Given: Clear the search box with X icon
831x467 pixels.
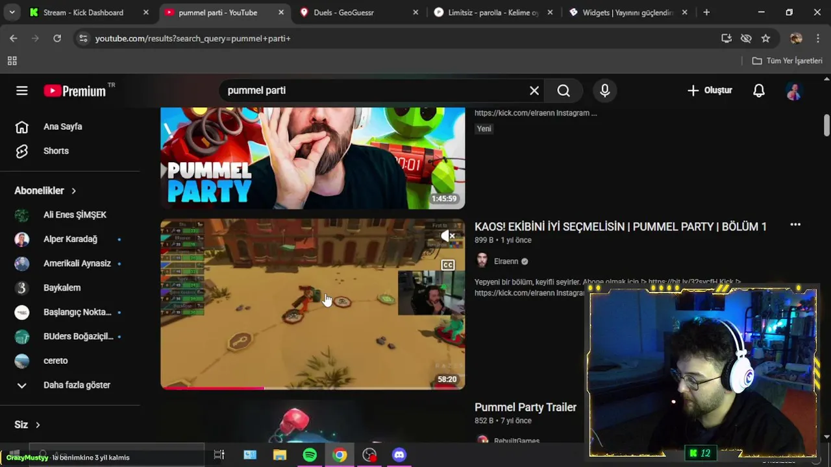Looking at the screenshot, I should click(x=534, y=91).
